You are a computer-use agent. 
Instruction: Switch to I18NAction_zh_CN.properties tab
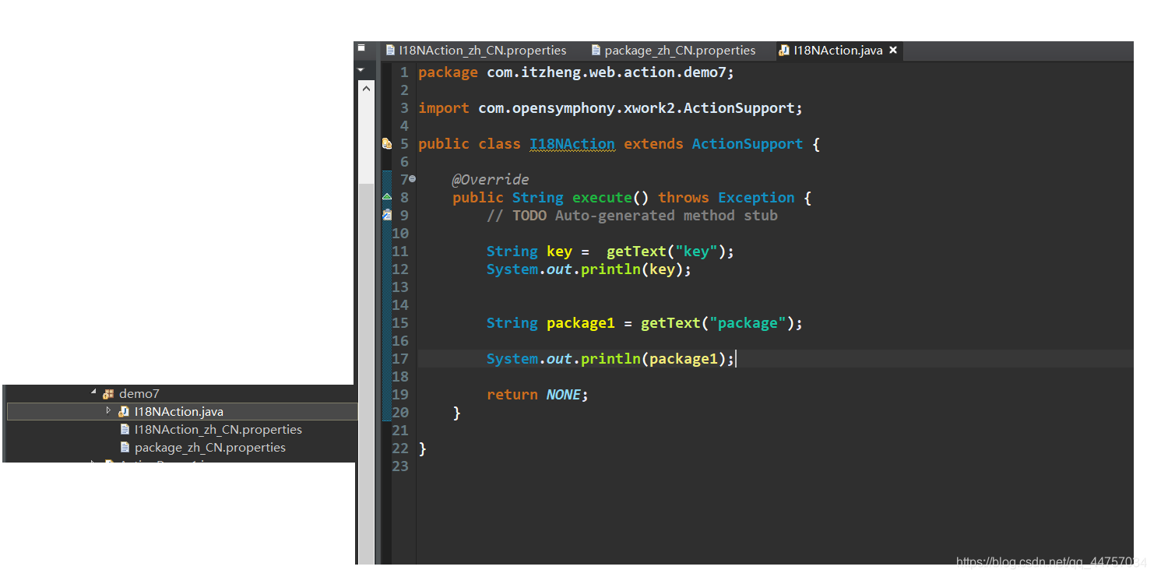pos(477,51)
